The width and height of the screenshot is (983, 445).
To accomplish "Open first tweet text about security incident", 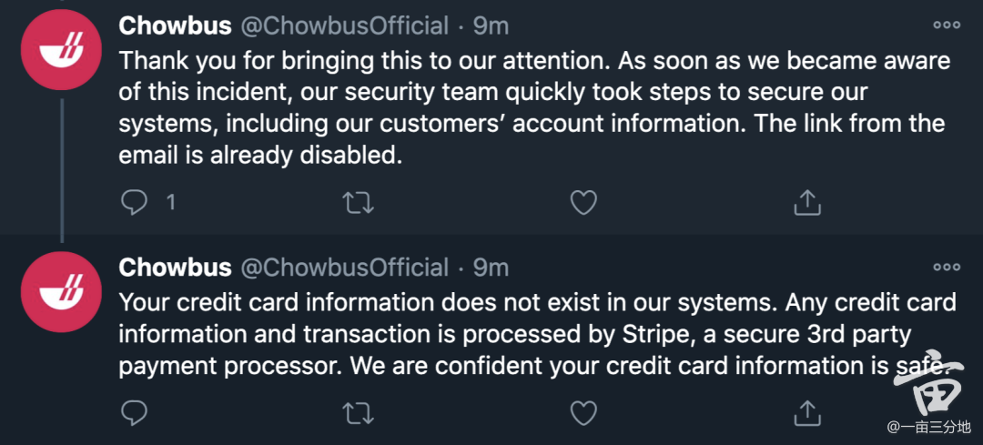I will (535, 107).
